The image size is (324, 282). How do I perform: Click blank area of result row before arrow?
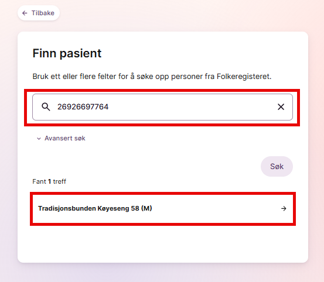click(x=215, y=208)
